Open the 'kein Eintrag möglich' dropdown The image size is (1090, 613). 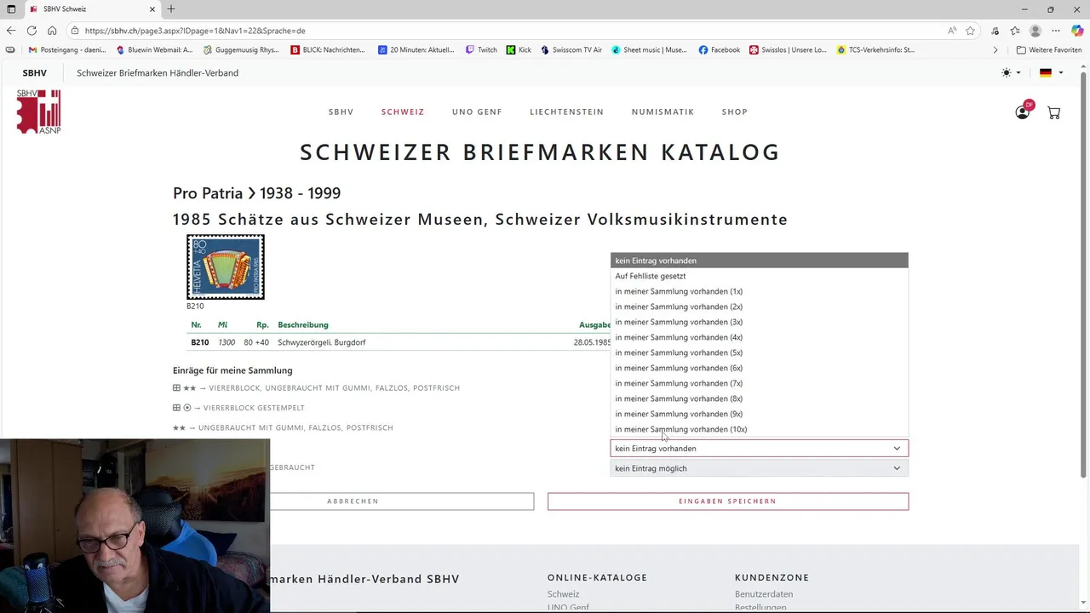pyautogui.click(x=760, y=468)
